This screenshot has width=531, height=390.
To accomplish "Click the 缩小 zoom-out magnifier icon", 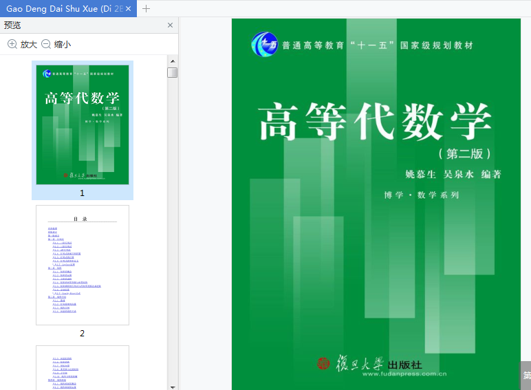I will pos(46,44).
